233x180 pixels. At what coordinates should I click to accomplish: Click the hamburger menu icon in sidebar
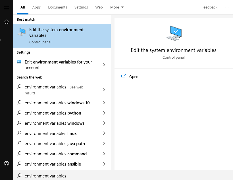pos(7,8)
